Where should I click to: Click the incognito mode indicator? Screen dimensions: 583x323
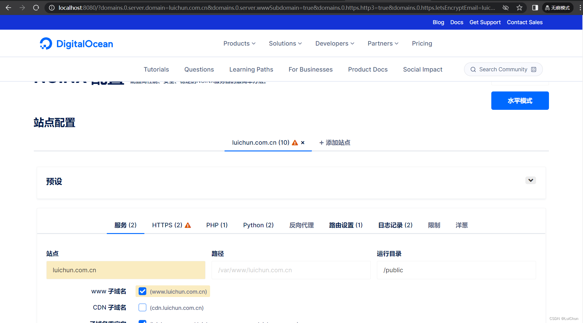pos(557,8)
